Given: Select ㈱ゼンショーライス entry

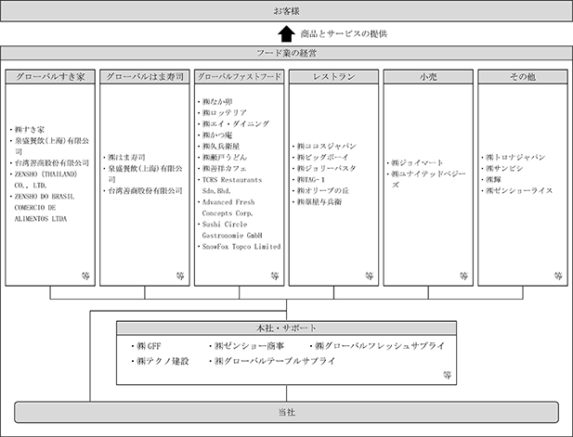Looking at the screenshot, I should [x=519, y=190].
